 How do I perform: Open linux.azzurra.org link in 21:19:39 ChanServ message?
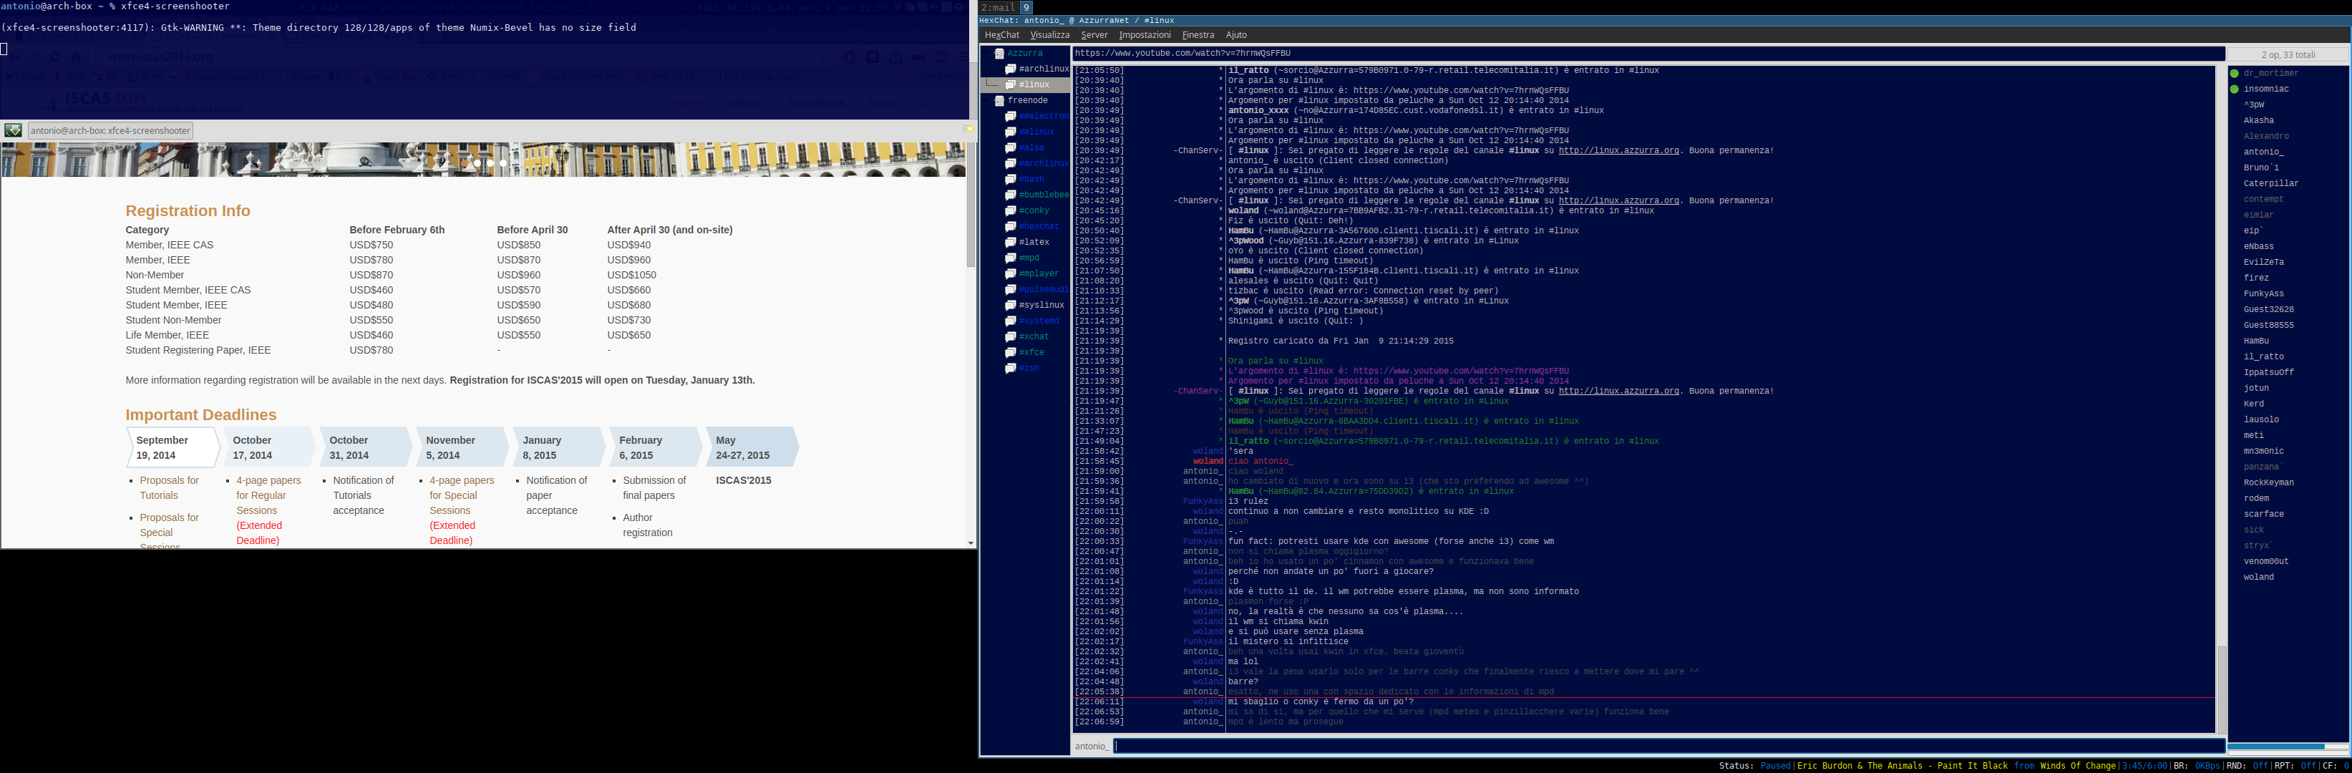coord(1618,392)
